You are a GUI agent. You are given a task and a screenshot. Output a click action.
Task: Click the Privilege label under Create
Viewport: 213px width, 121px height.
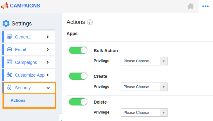coord(102,87)
